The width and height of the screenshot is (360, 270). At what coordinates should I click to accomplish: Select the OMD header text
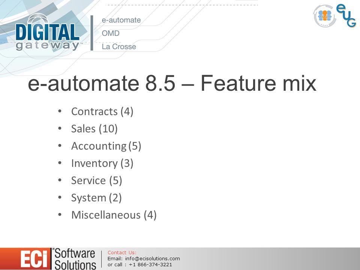click(110, 33)
